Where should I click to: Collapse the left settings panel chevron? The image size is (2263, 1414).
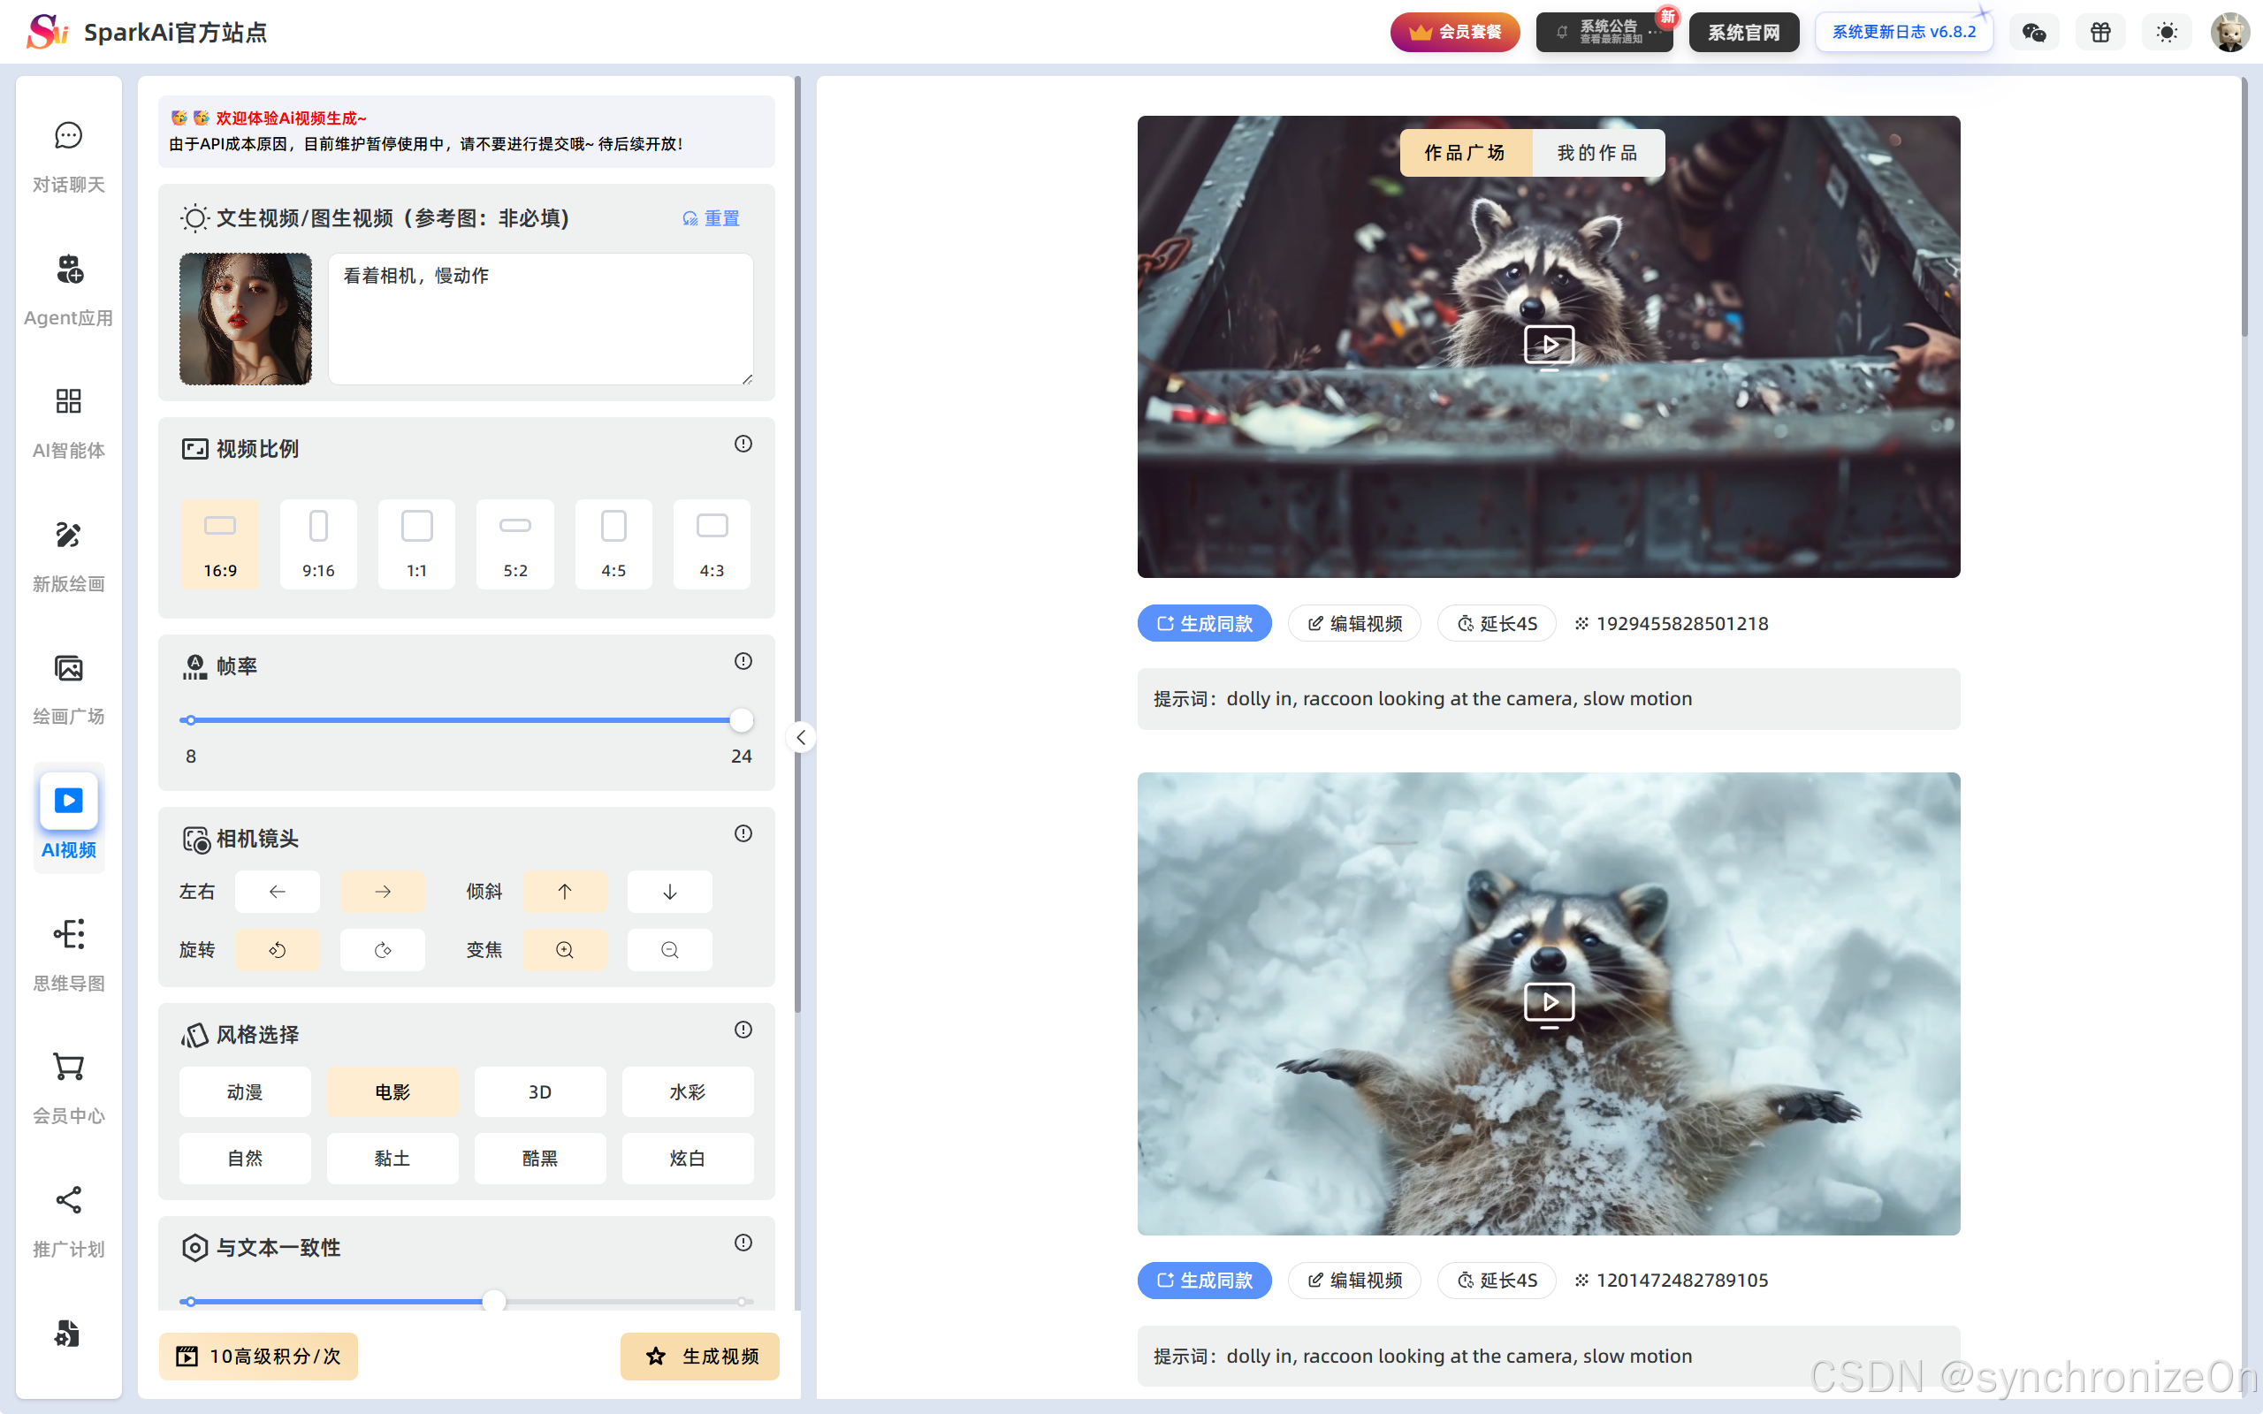click(x=801, y=738)
